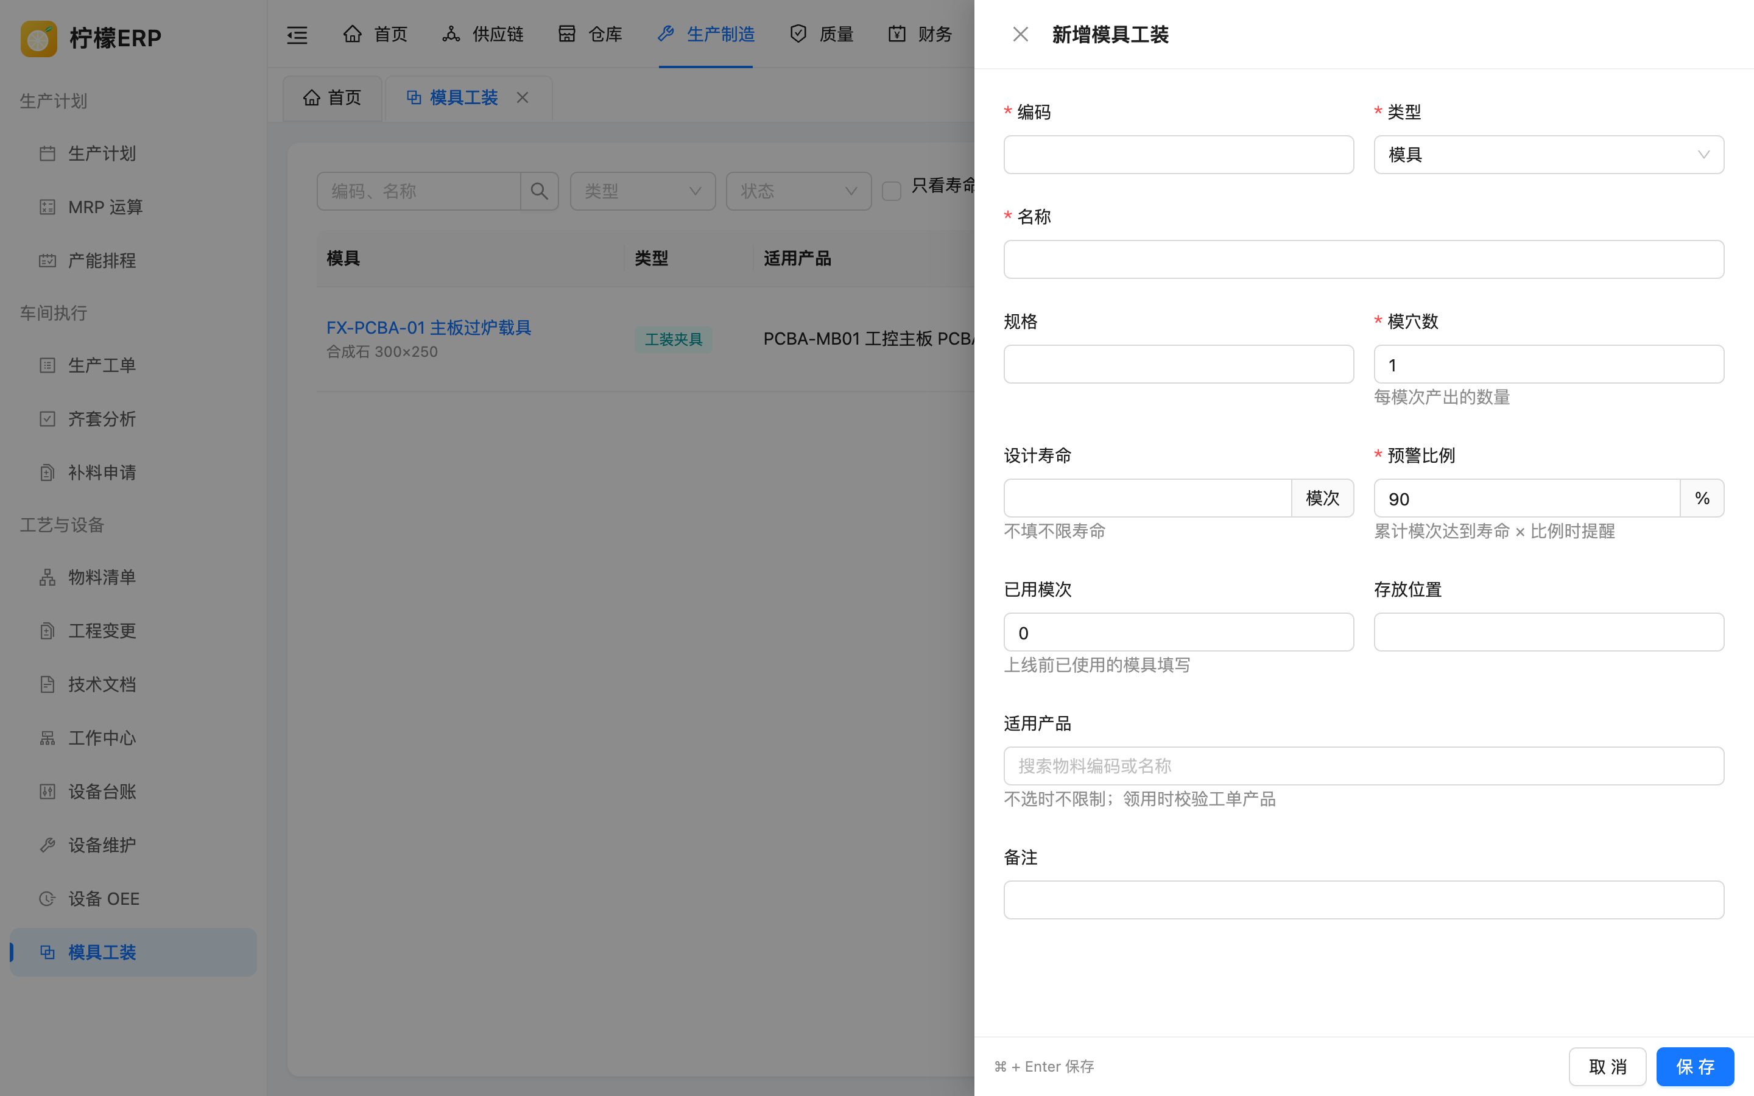This screenshot has height=1096, width=1754.
Task: Click the 预警比例 input field
Action: click(x=1526, y=498)
